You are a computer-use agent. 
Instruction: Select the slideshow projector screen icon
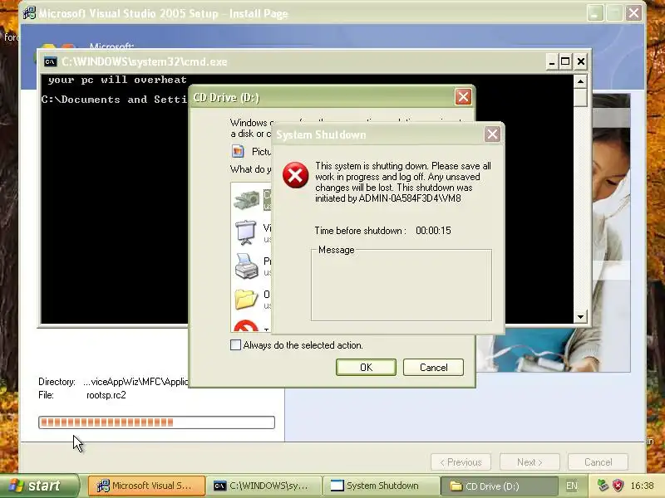(x=246, y=232)
